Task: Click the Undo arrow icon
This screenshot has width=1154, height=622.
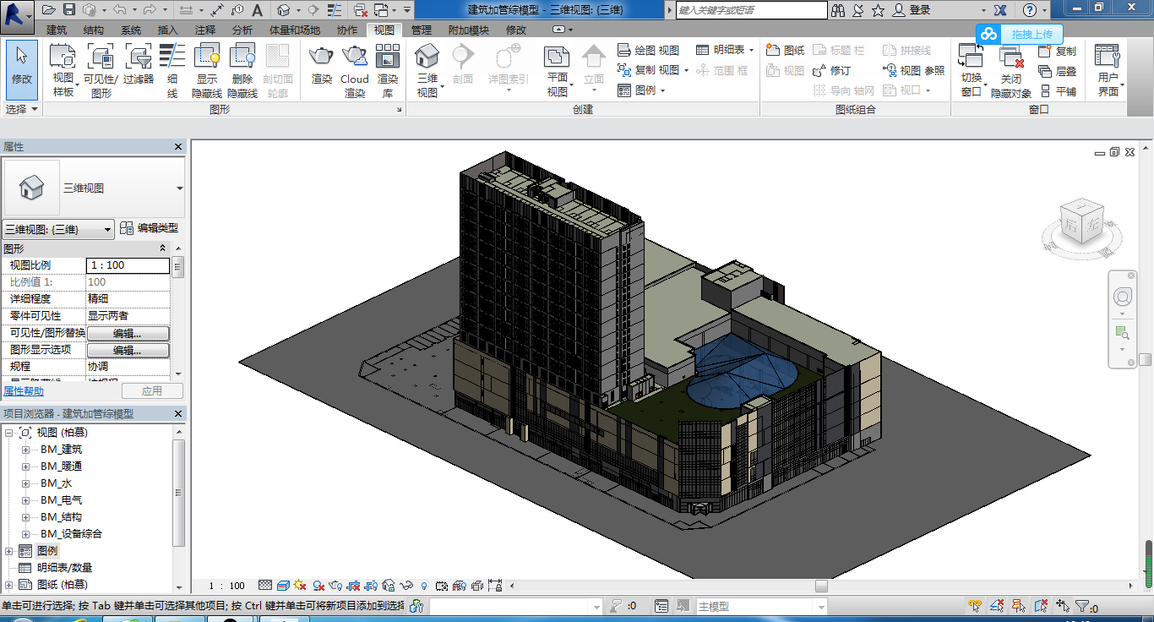Action: point(119,10)
